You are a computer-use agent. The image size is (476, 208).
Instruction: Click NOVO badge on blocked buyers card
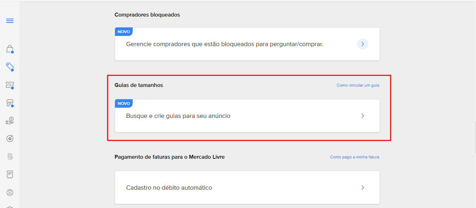pos(124,32)
